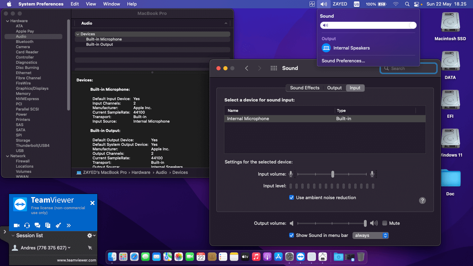This screenshot has height=266, width=473.
Task: Select the Input tab
Action: [355, 88]
